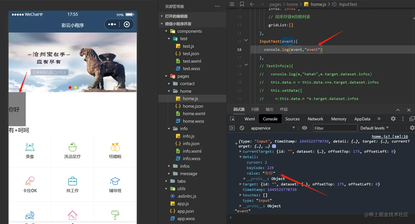Expand the currentTarget object in console
Viewport: 415px width, 224px height.
[x=240, y=151]
